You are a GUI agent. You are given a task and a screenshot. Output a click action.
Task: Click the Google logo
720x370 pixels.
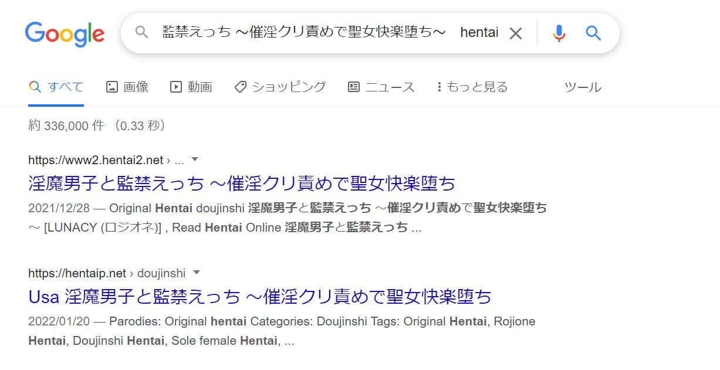(x=65, y=35)
